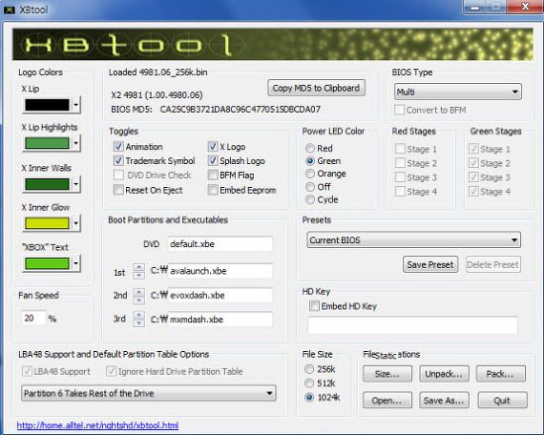Open the "XBOX" Text color dropdown arrow
544x435 pixels.
click(75, 263)
